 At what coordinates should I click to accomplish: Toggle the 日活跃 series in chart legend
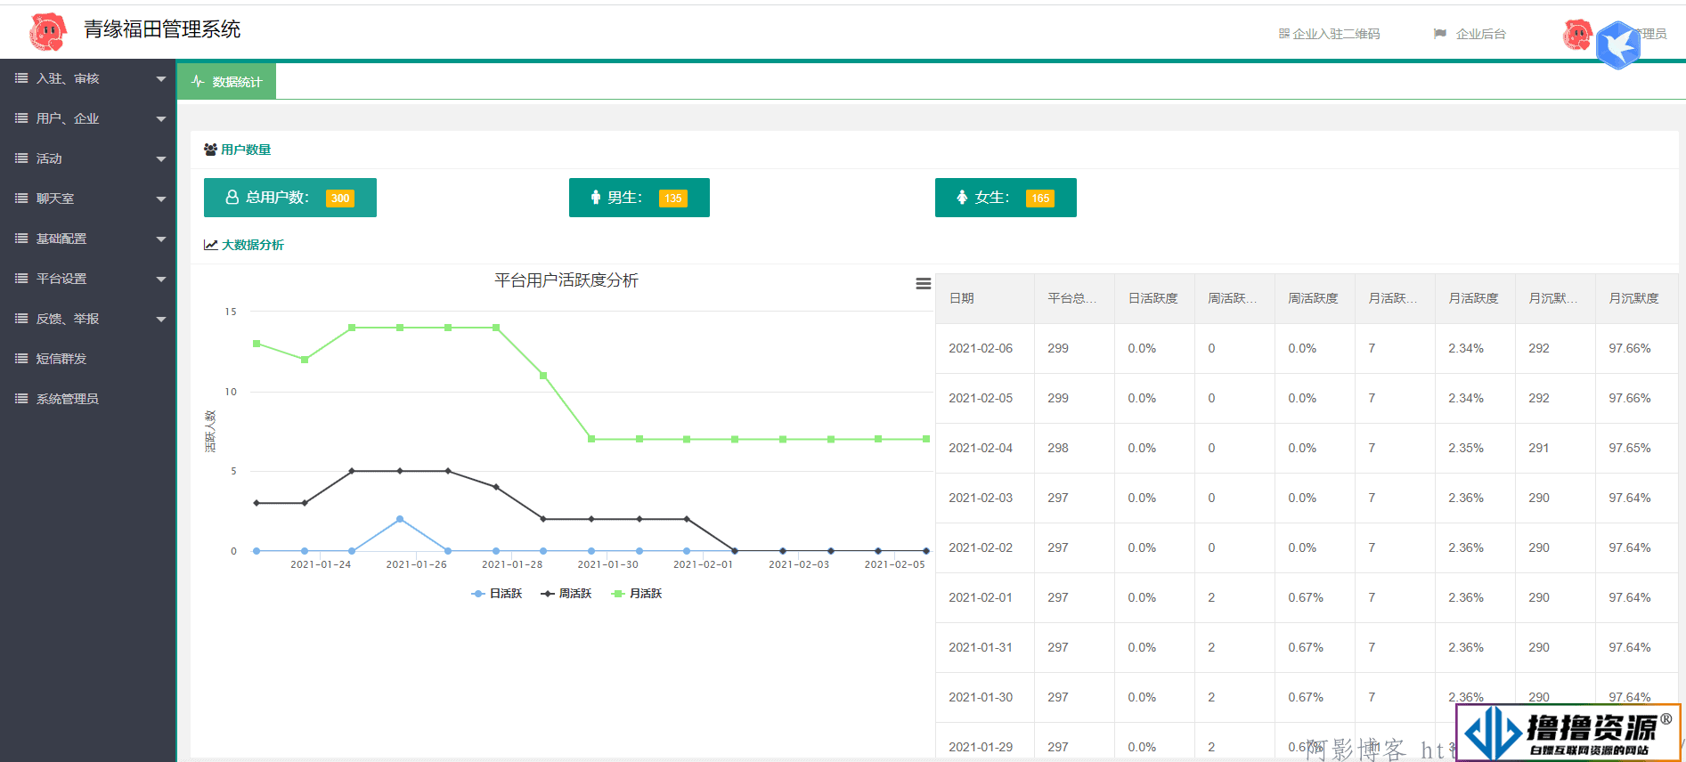[497, 594]
